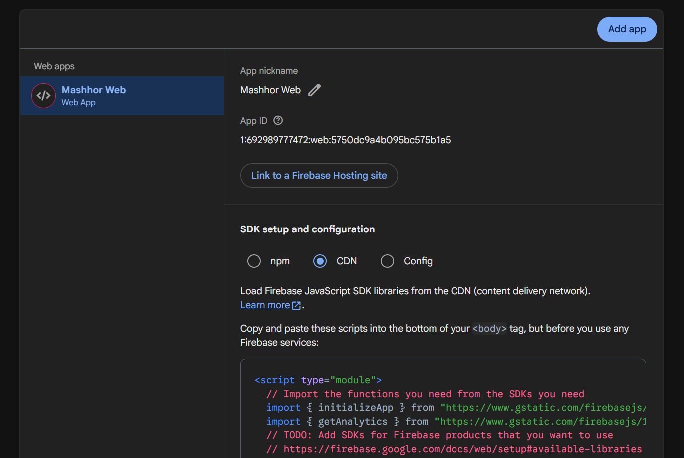Click Link to a Firebase Hosting site
Image resolution: width=684 pixels, height=458 pixels.
click(x=319, y=175)
